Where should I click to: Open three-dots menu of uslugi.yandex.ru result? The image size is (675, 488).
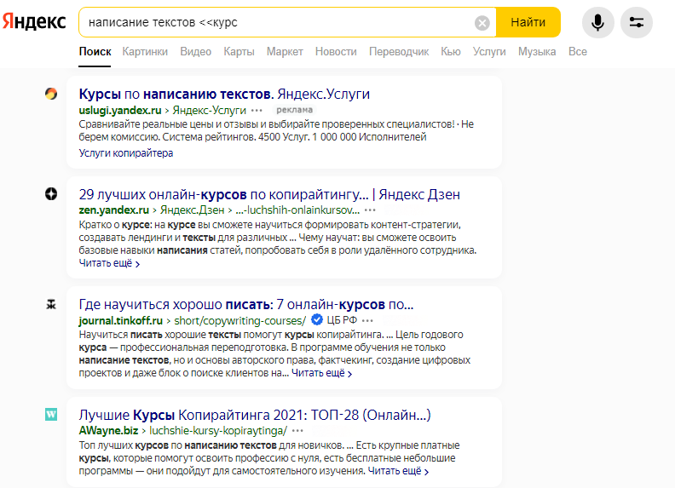(257, 111)
